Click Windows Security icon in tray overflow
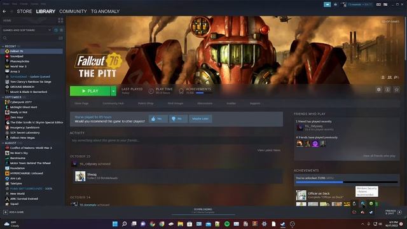 click(x=362, y=204)
